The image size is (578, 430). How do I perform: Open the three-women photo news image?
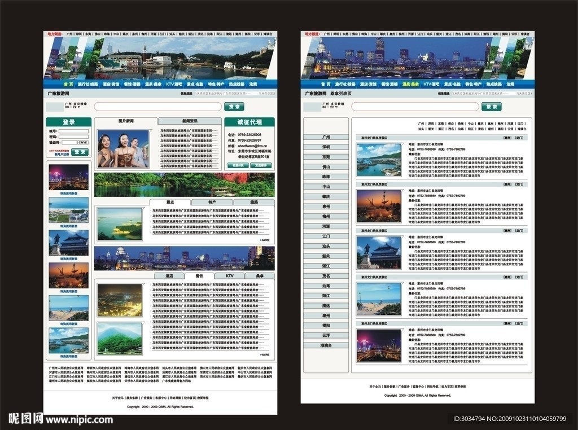124,148
